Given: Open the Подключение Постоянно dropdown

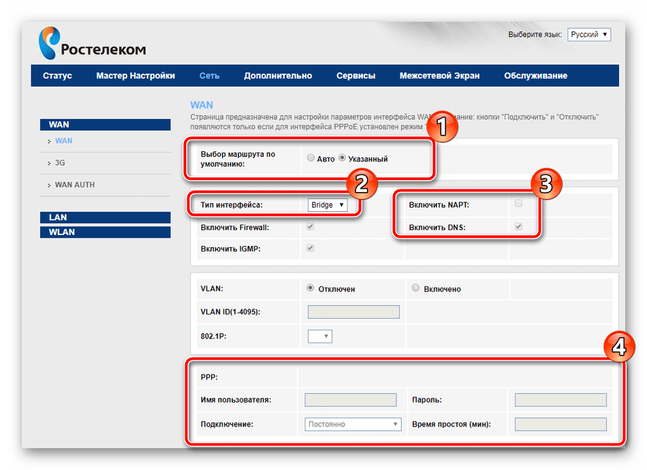Looking at the screenshot, I should pos(353,424).
